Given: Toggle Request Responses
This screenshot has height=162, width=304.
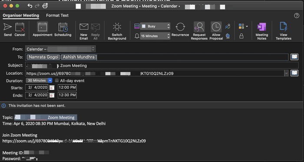Looking at the screenshot, I should coord(199,31).
